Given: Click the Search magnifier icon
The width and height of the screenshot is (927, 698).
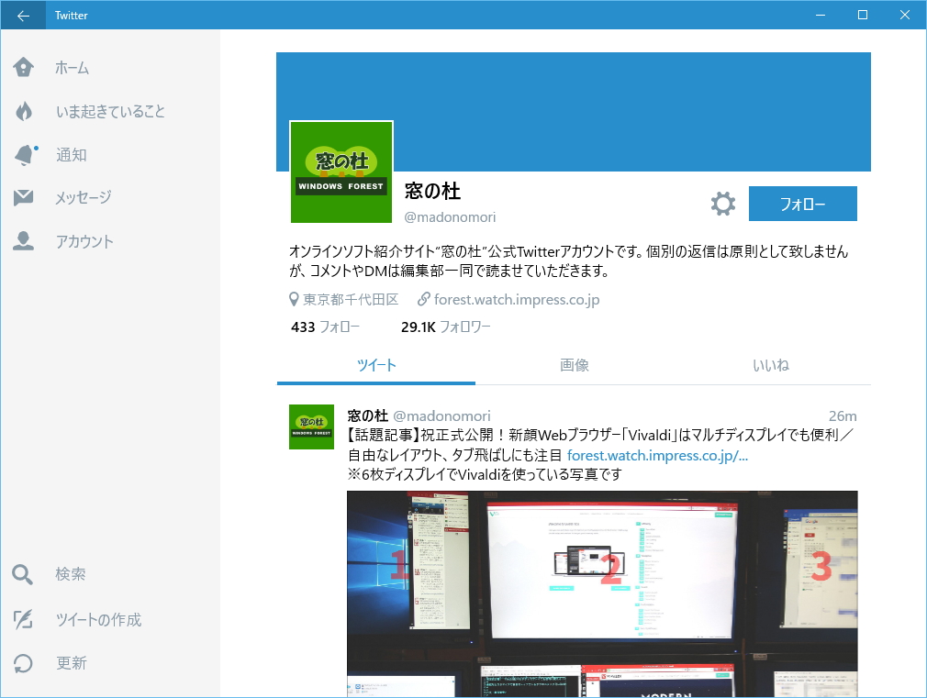Looking at the screenshot, I should 22,574.
